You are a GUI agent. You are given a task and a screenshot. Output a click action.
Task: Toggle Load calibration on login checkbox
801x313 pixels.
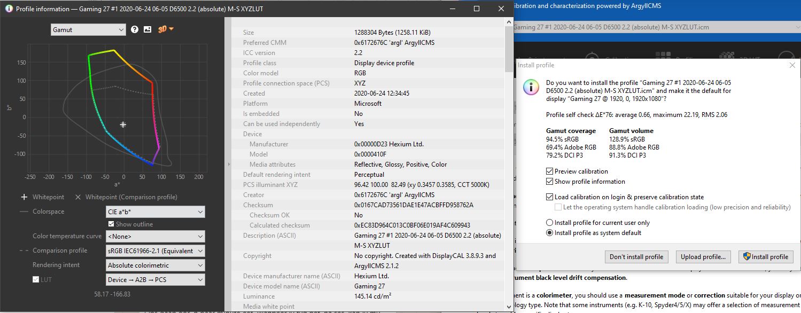[549, 197]
